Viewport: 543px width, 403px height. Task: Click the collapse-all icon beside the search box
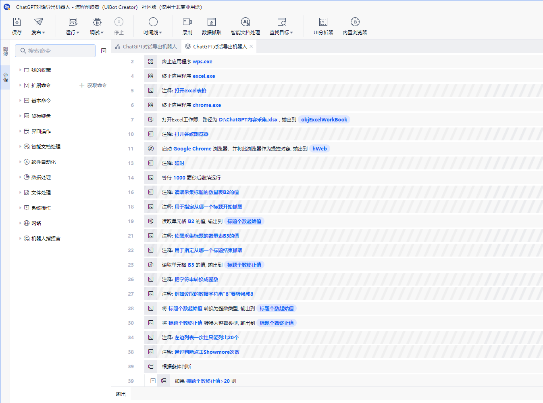point(104,51)
